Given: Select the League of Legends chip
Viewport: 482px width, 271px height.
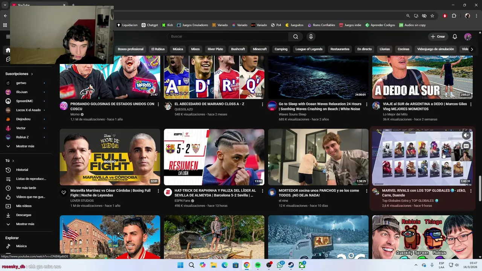Looking at the screenshot, I should 309,49.
